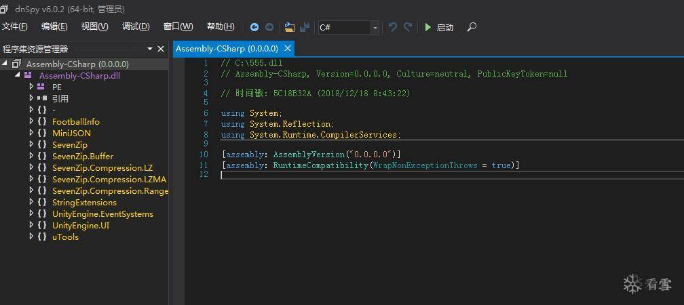Open the 程序集资源管理器 panel options dropdown arrow

coord(150,49)
